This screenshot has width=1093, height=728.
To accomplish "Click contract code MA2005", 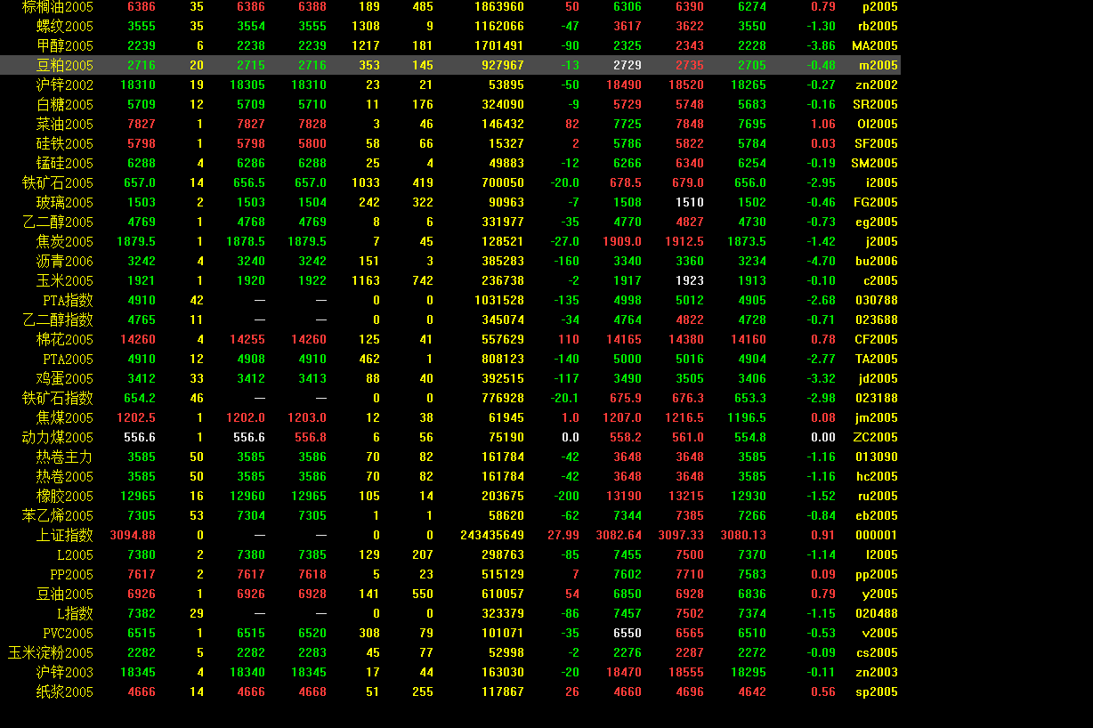I will click(x=874, y=45).
